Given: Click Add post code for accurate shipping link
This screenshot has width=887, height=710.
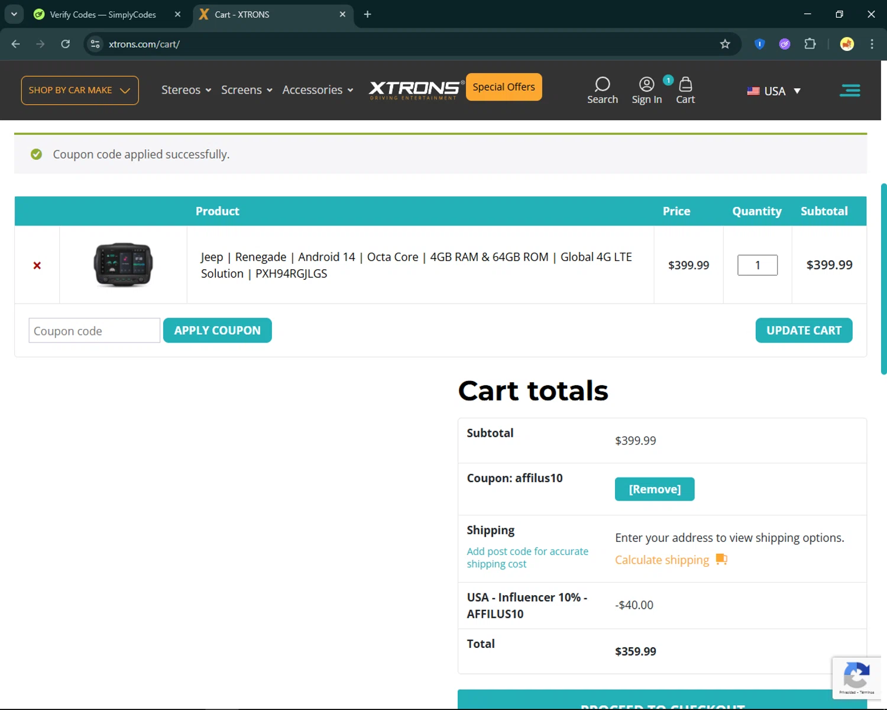Looking at the screenshot, I should [527, 557].
